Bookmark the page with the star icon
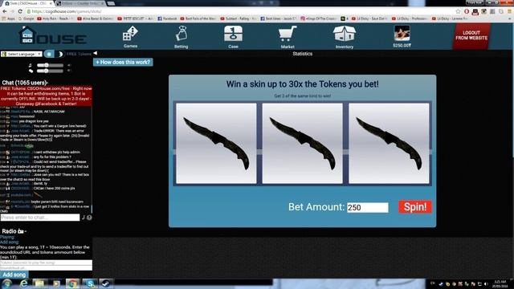 point(459,11)
